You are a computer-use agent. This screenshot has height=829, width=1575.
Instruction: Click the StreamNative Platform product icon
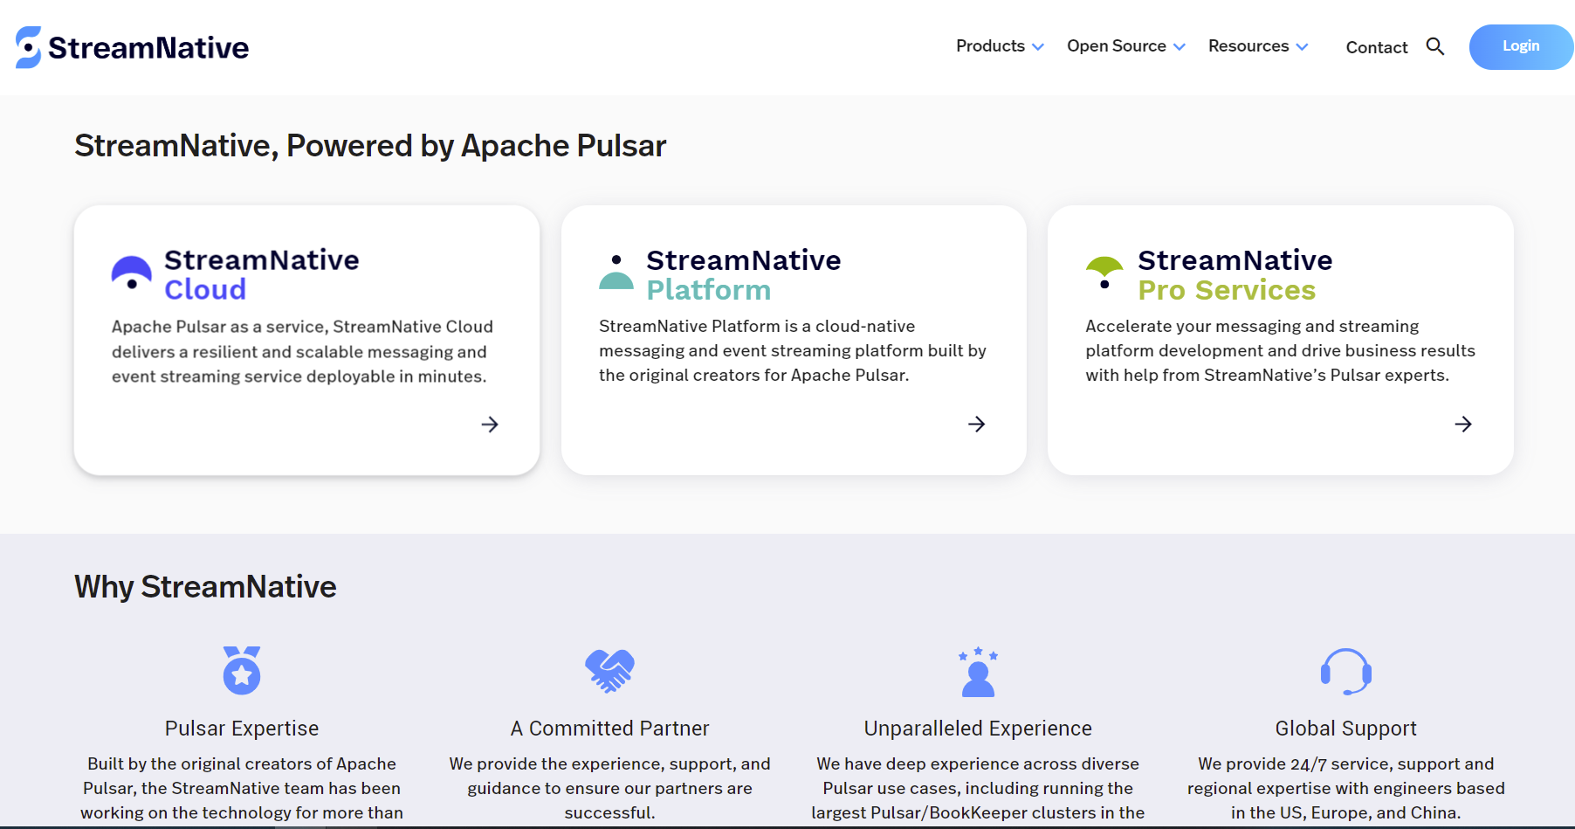click(x=616, y=272)
